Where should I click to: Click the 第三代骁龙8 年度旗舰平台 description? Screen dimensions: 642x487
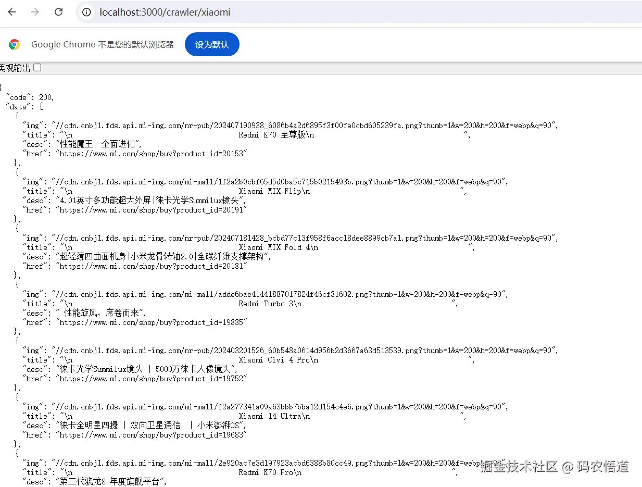(x=110, y=482)
